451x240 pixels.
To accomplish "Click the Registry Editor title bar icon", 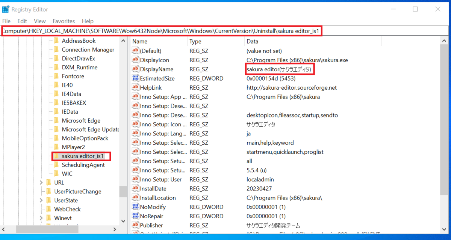I will 6,9.
